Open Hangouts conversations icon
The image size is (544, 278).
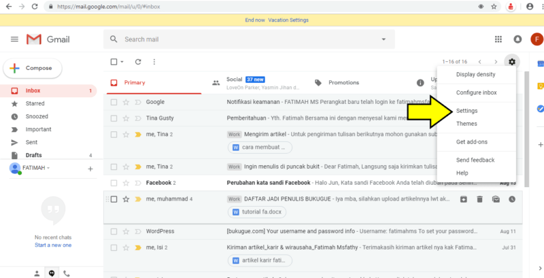point(52,273)
